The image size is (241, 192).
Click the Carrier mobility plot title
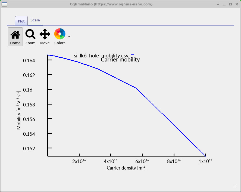120,60
